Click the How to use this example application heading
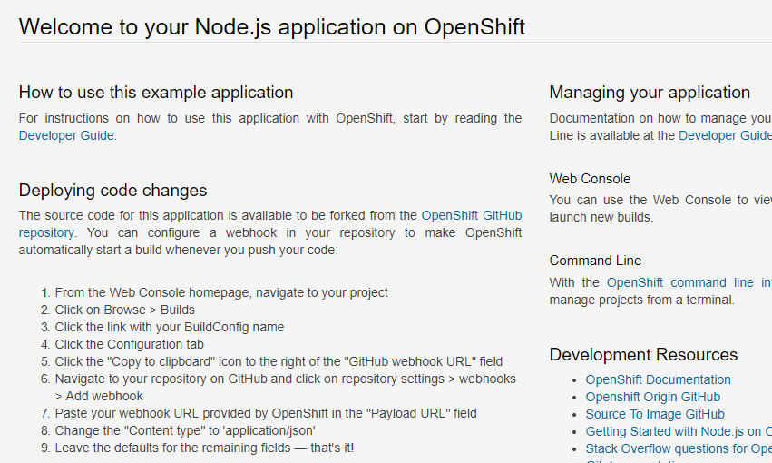Screen dimensions: 772x463 (156, 93)
